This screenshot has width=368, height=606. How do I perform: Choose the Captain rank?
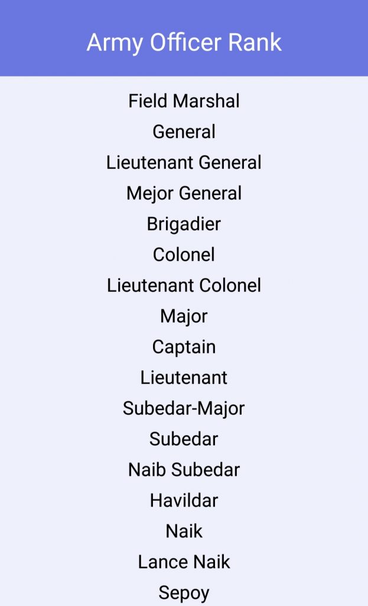pyautogui.click(x=184, y=347)
